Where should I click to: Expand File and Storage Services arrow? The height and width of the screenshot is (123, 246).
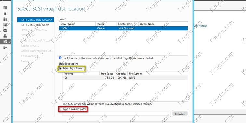coord(10,42)
